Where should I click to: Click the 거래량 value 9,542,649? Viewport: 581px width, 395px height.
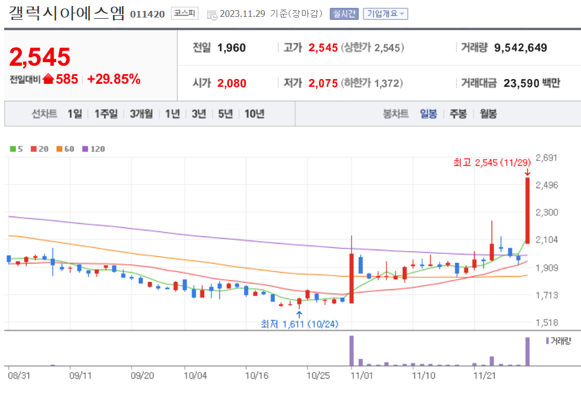tap(521, 48)
